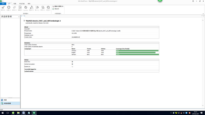Open the 帮助 help ribbon tab
205x115 pixels.
click(x=29, y=4)
